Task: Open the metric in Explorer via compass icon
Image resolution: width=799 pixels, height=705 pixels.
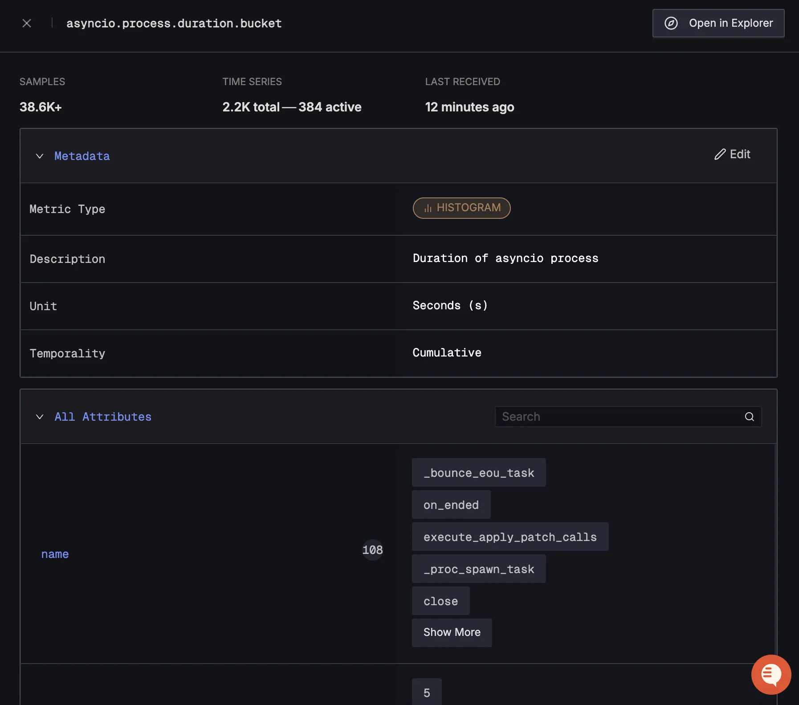Action: pyautogui.click(x=672, y=23)
